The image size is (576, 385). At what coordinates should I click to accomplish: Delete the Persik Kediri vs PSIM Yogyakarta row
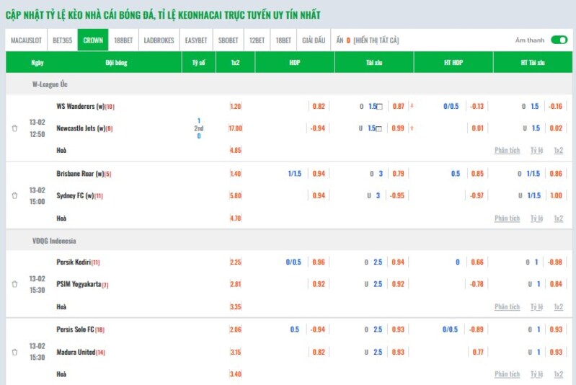pos(14,284)
